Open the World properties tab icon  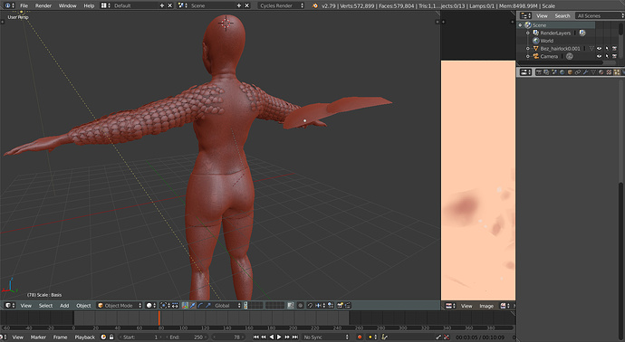(562, 72)
